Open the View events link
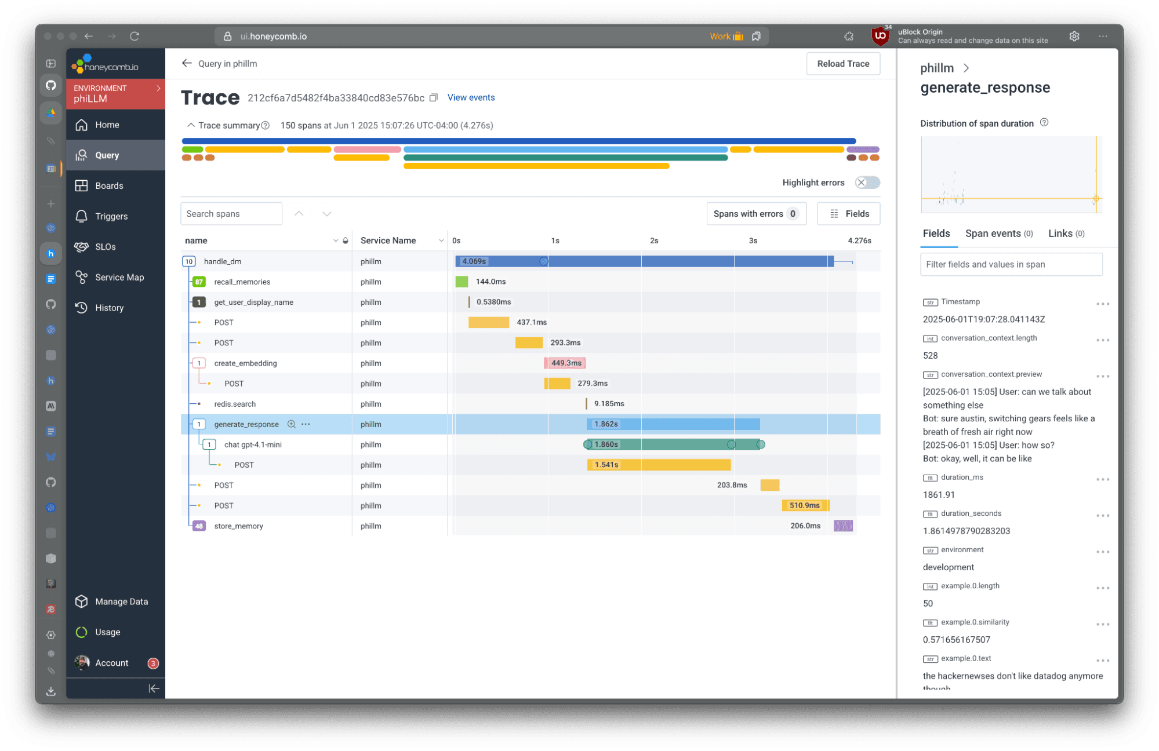 coord(471,97)
